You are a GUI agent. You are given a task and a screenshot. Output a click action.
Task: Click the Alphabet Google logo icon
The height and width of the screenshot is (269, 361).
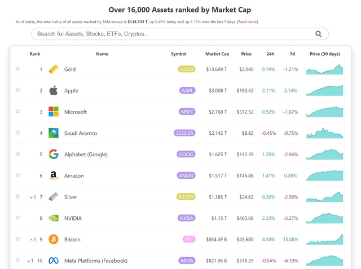pyautogui.click(x=54, y=155)
